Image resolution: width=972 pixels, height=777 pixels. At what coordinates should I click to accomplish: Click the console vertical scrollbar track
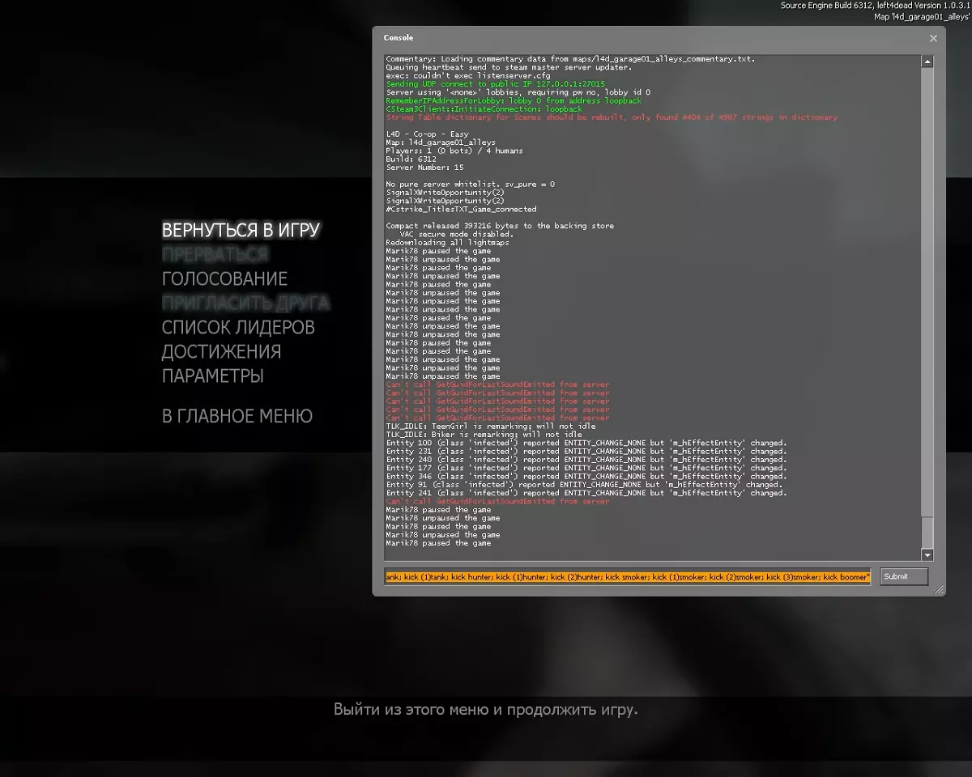[927, 308]
